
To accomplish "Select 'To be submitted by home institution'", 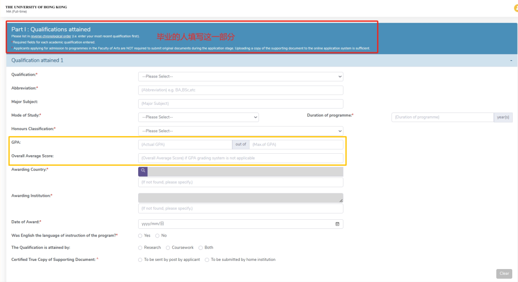I will (x=207, y=259).
